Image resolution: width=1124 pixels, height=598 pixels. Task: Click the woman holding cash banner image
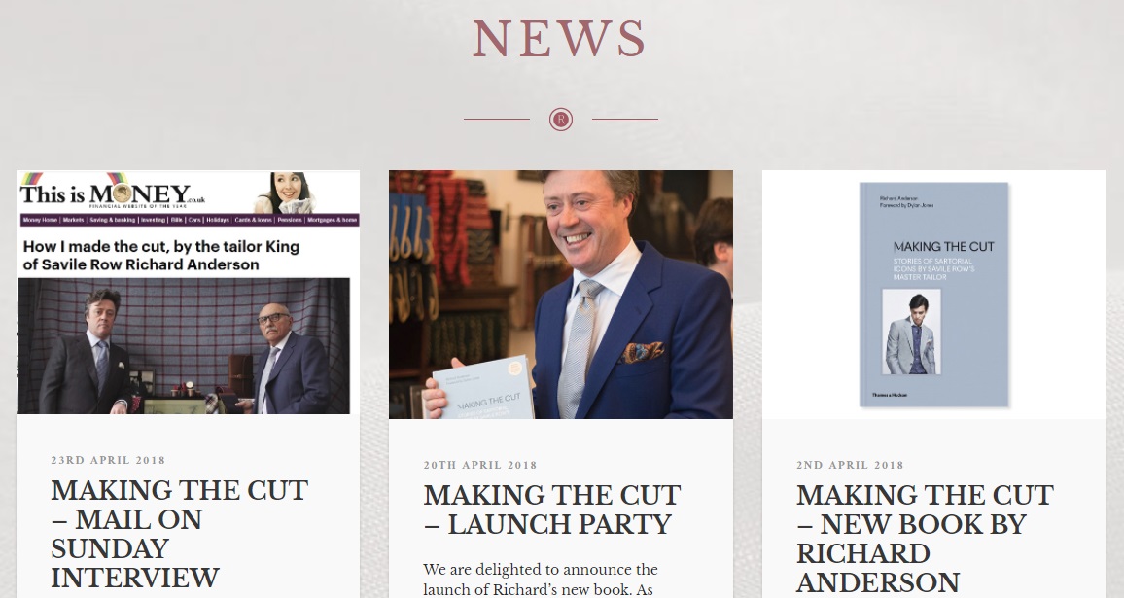(286, 193)
